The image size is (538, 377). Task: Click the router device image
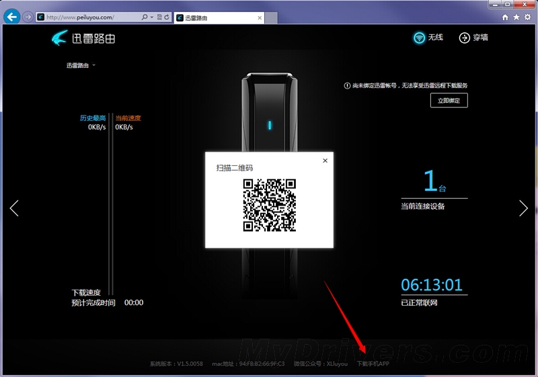pos(270,112)
